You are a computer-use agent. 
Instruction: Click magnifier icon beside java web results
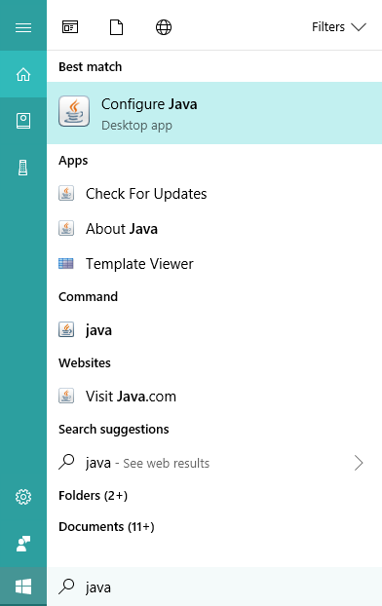pyautogui.click(x=66, y=462)
